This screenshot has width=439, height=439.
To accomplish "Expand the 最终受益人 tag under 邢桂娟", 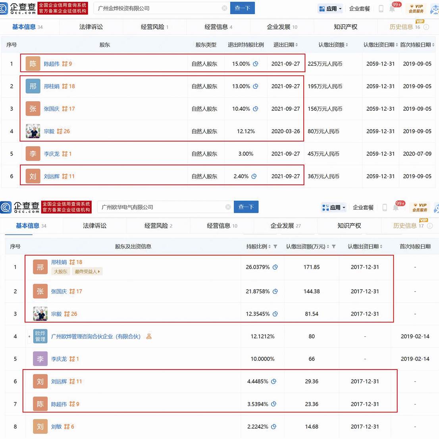I will (87, 272).
